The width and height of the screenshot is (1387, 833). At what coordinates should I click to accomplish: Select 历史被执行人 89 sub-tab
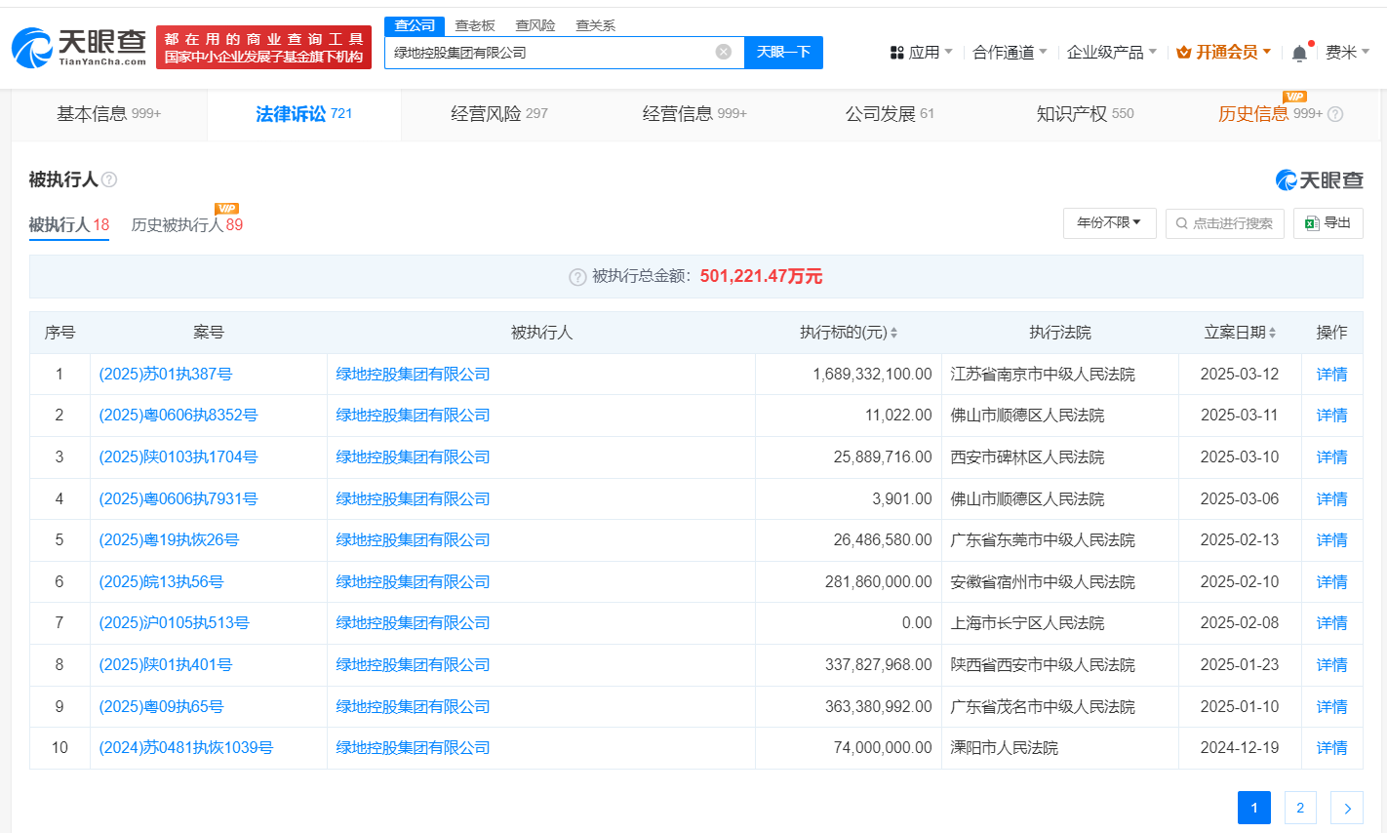pyautogui.click(x=186, y=225)
